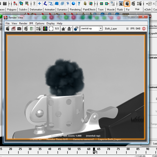Display alpha channel with the white circle
Viewport: 157px width, 157px height.
[51, 29]
